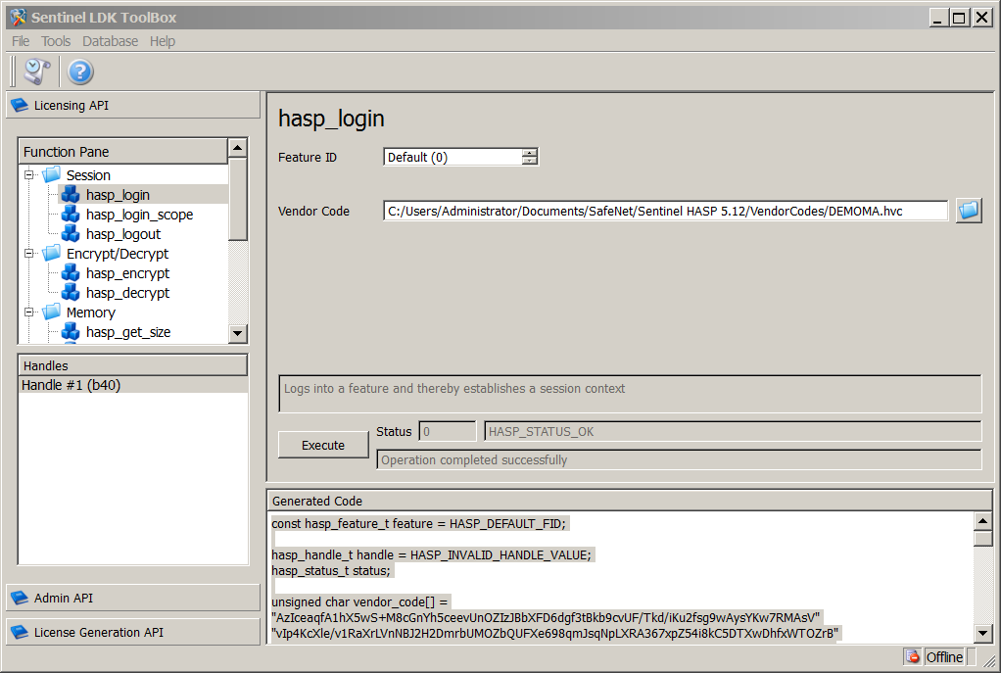Click the hasp_decrypt cube icon
The image size is (1001, 673).
pyautogui.click(x=71, y=293)
